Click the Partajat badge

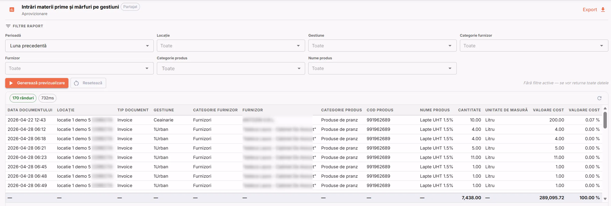point(130,7)
